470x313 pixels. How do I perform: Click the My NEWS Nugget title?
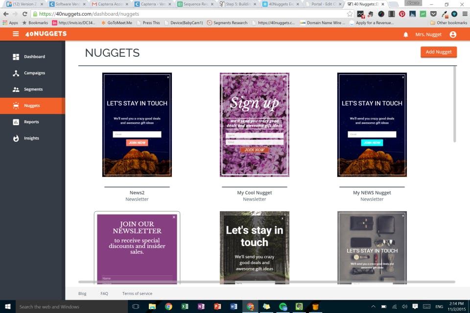372,193
